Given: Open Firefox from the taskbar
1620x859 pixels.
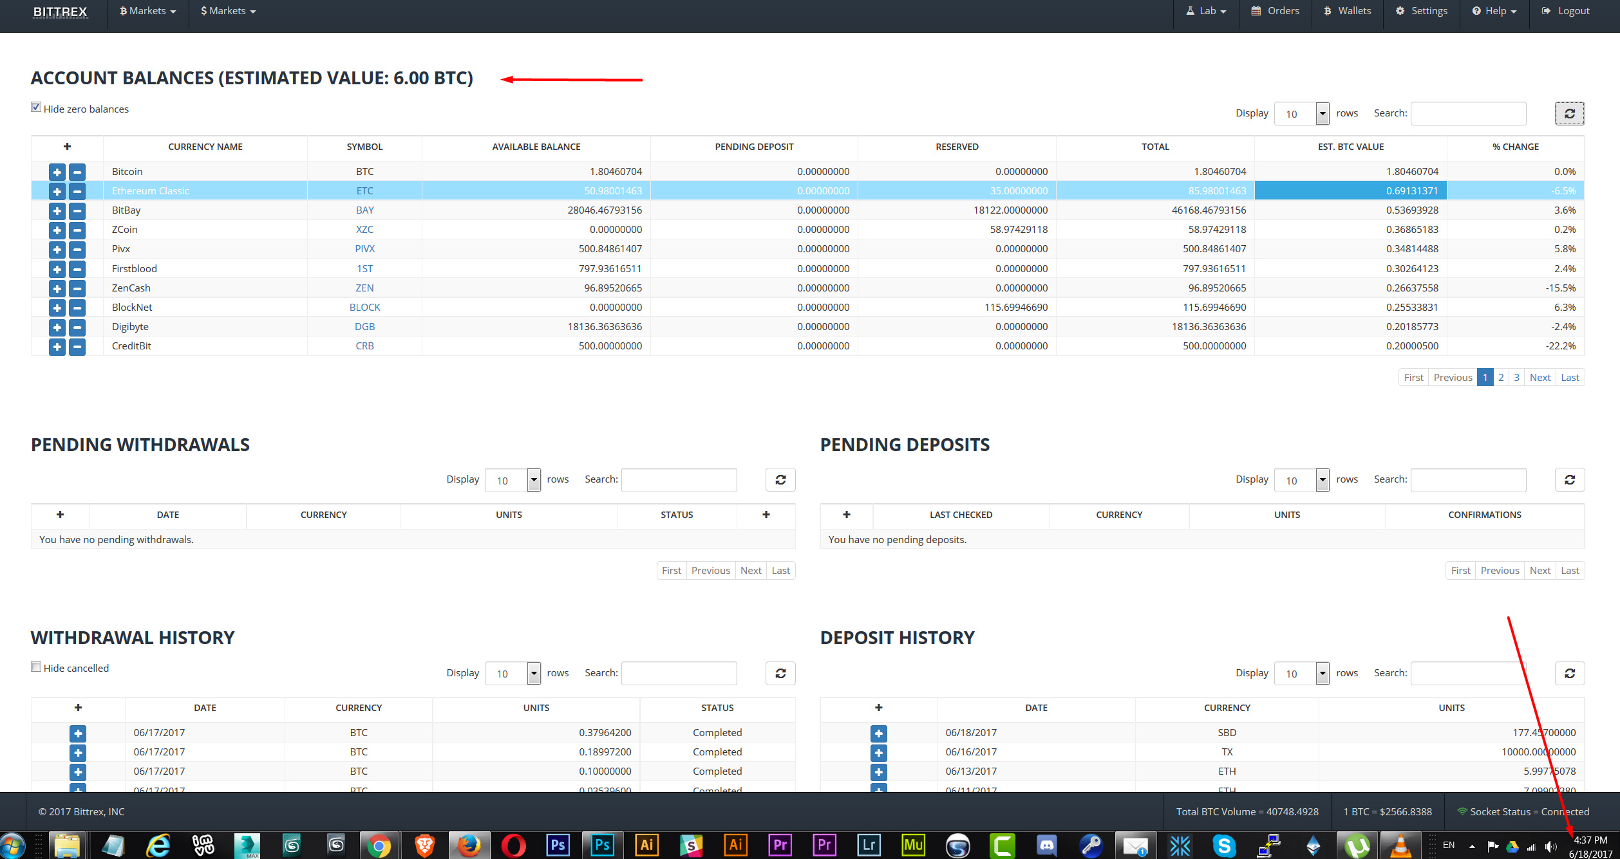Looking at the screenshot, I should click(x=469, y=845).
